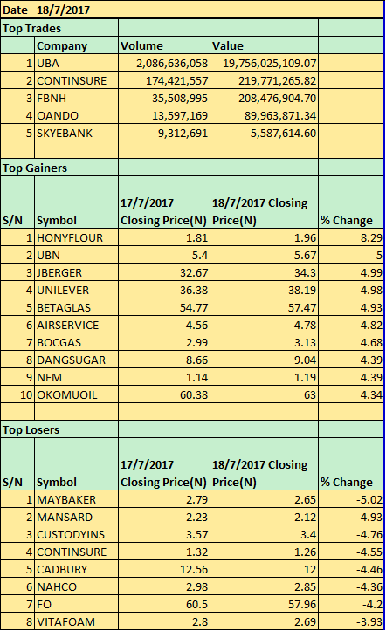The height and width of the screenshot is (631, 386).
Task: Select the Top Gainers heading cell
Action: [x=59, y=168]
